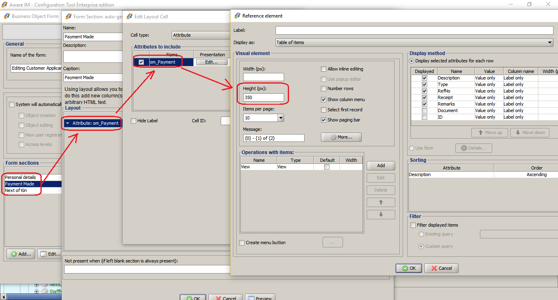Click the Height (px) field
This screenshot has height=300, width=558.
tap(263, 97)
